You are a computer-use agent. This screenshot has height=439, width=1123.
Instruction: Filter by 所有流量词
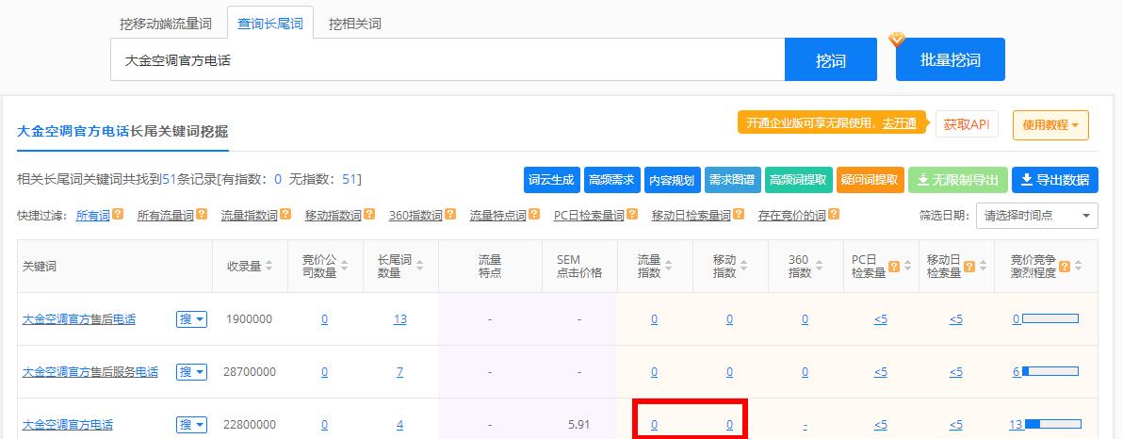coord(166,215)
